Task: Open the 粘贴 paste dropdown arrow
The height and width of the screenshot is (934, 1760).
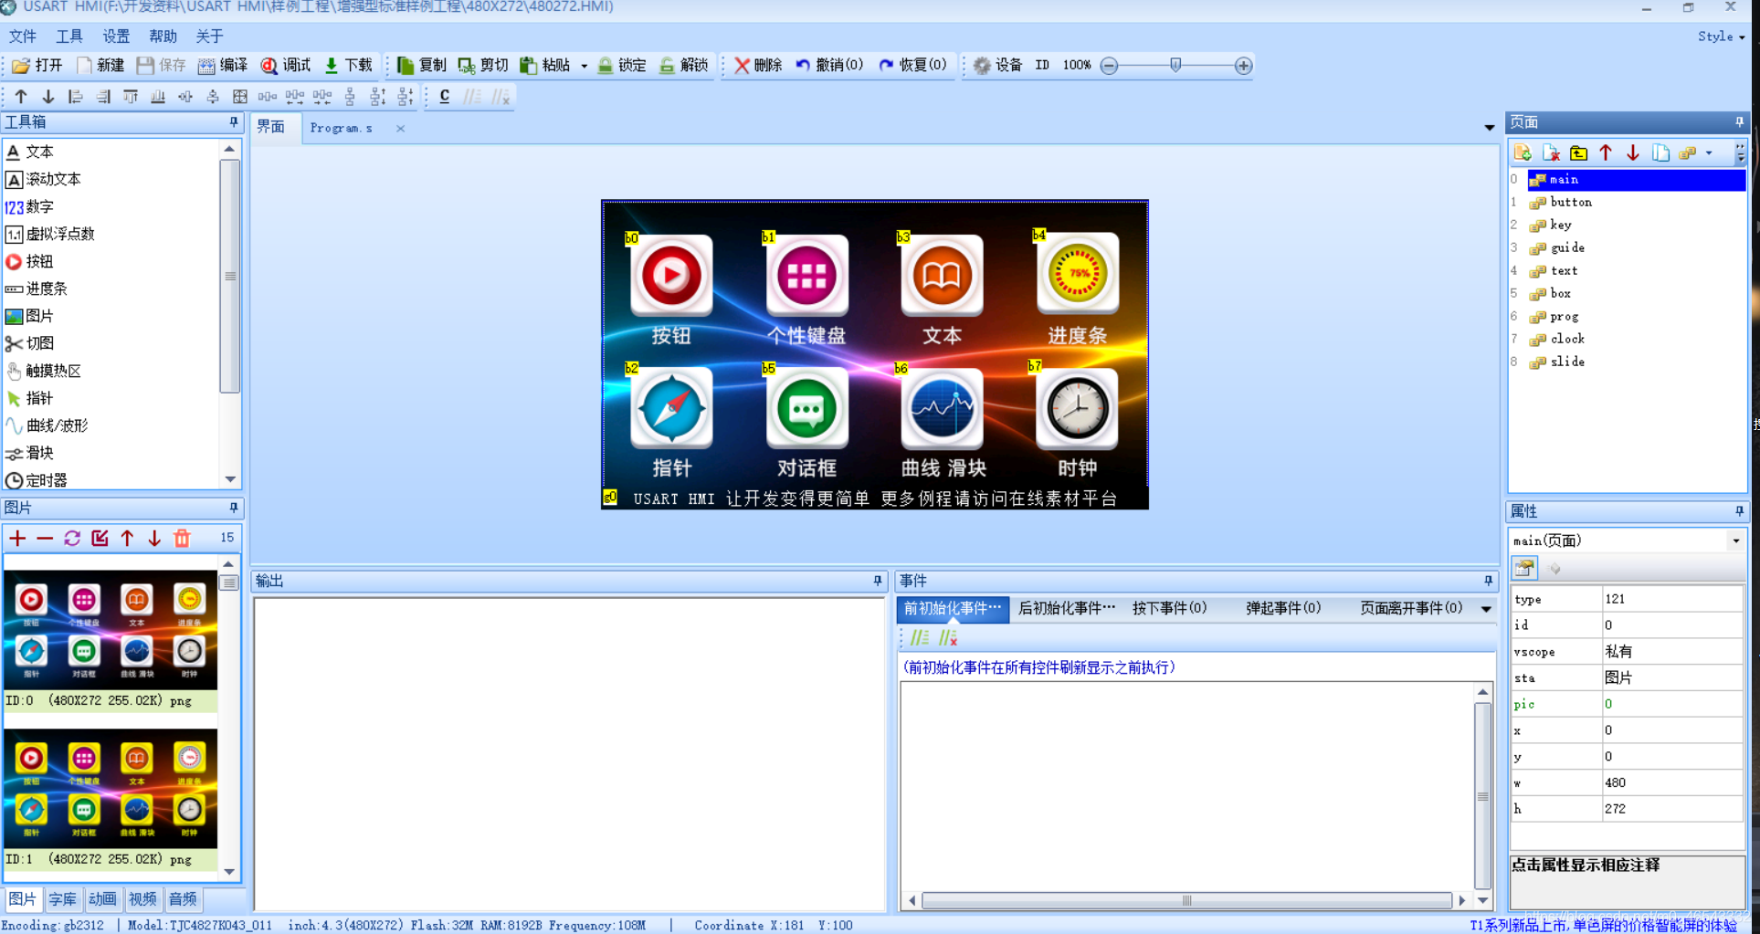Action: point(584,66)
